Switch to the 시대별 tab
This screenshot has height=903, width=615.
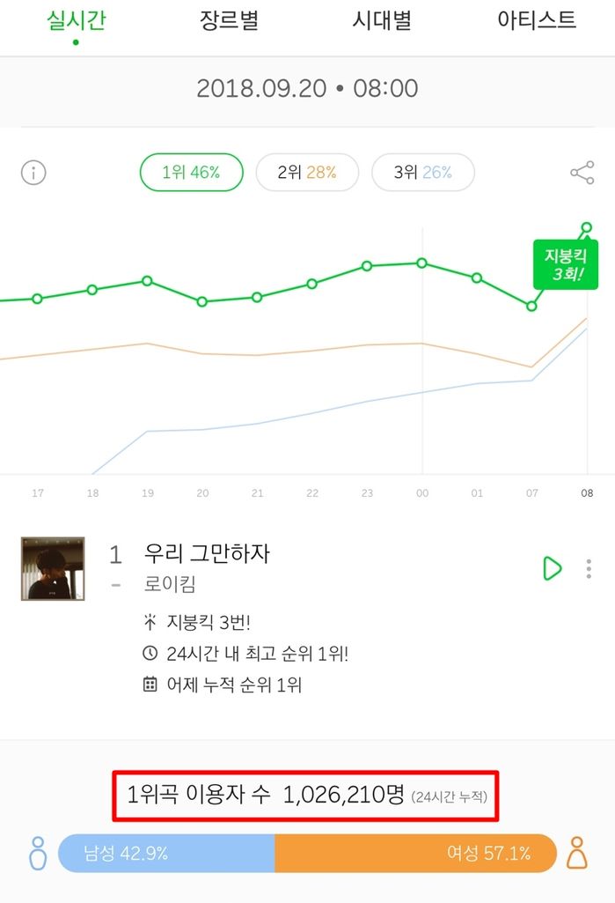[382, 21]
